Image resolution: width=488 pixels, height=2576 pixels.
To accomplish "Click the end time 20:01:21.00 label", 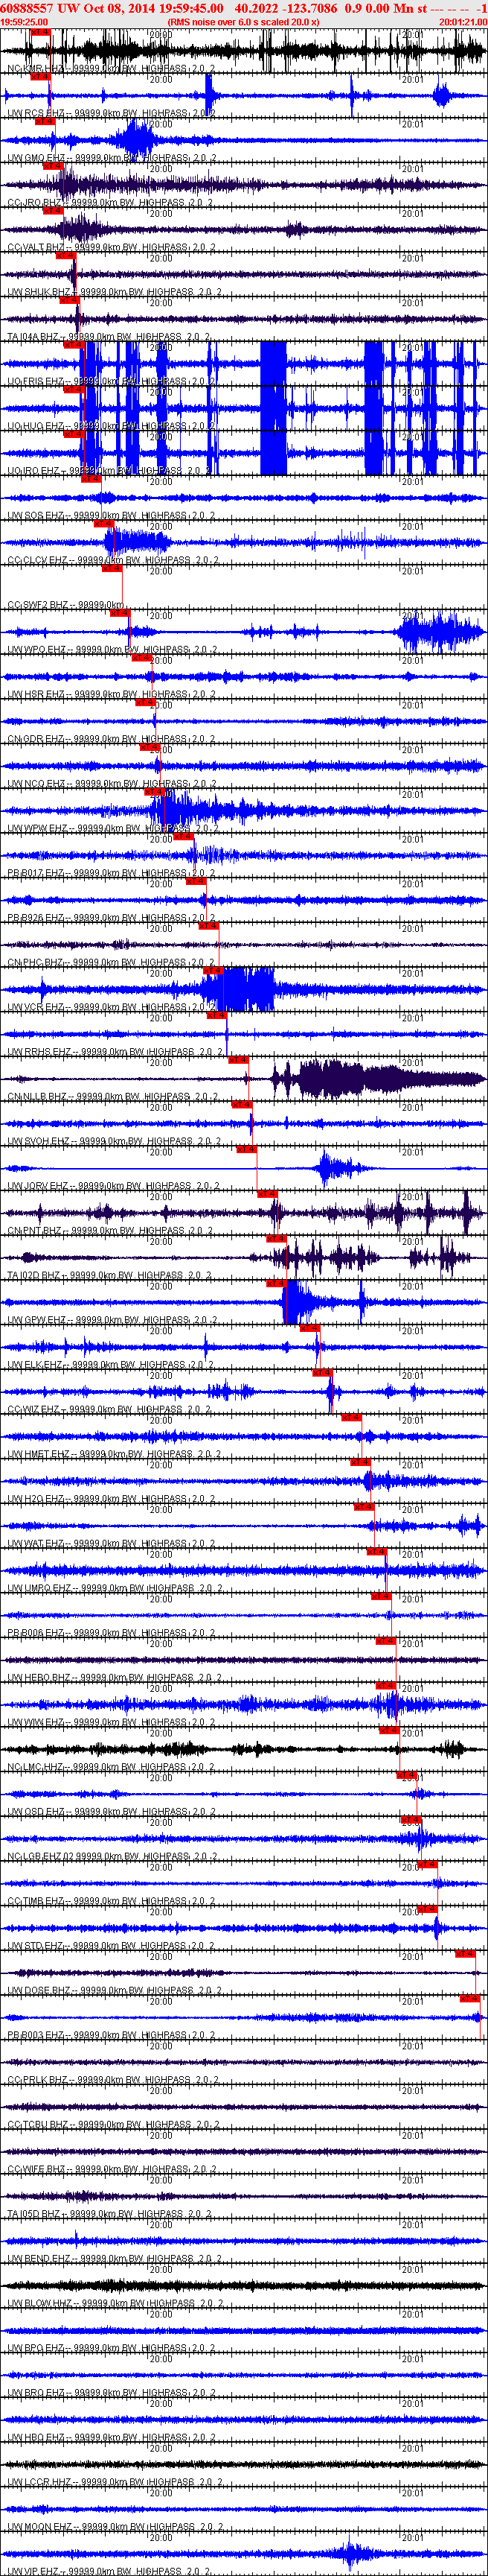I will click(462, 21).
